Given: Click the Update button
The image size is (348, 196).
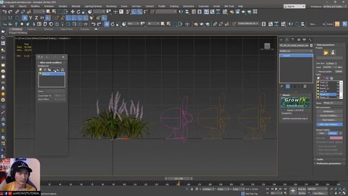Looking at the screenshot, I should point(339,71).
